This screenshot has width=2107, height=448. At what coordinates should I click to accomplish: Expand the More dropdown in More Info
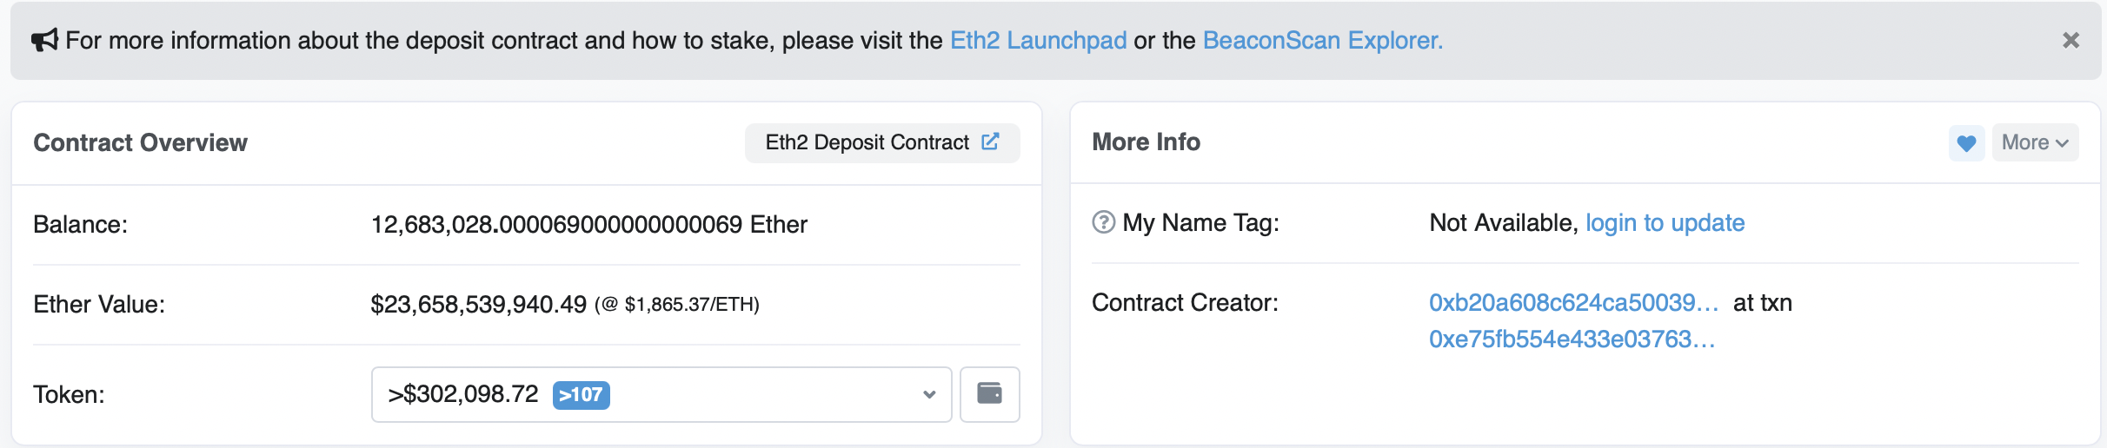(2035, 142)
